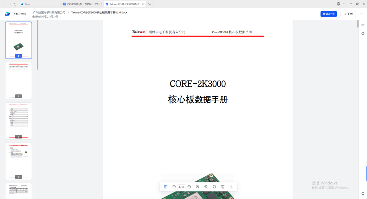The image size is (367, 199).
Task: Click the tab search magnifier icon
Action: (150, 4)
